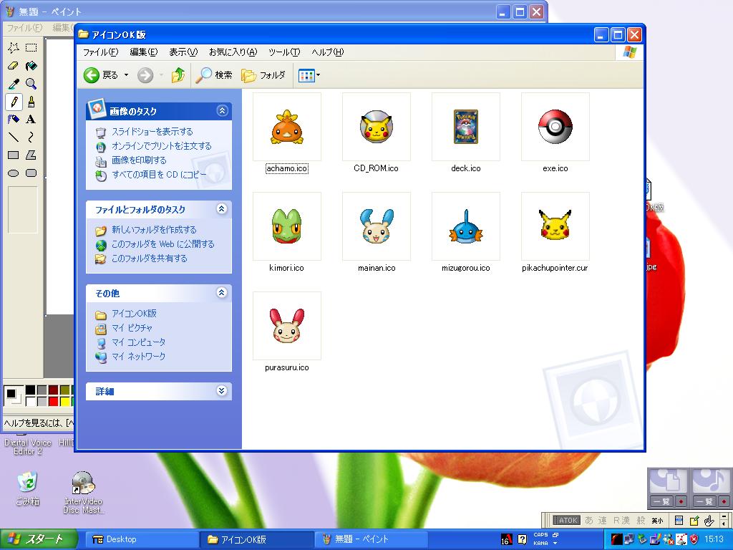Open マイ ピクチャ from the その他 panel
This screenshot has height=550, width=733.
click(x=132, y=328)
